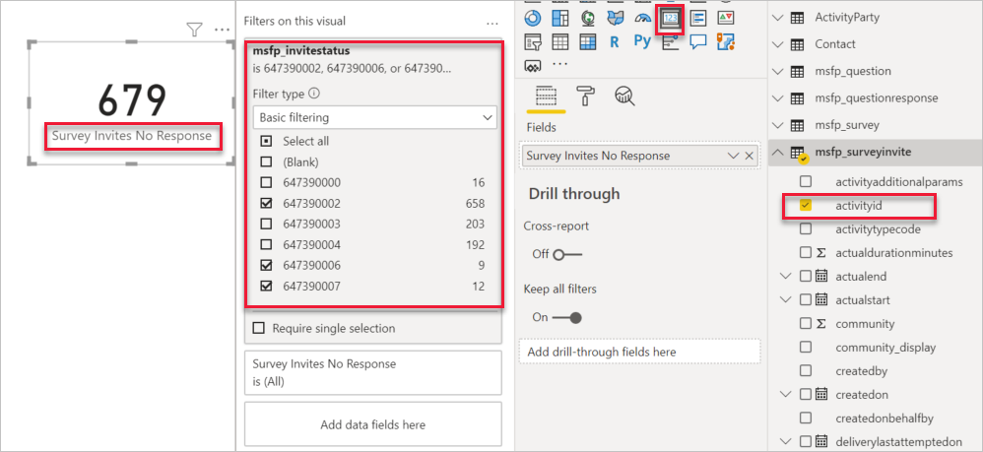Select the Key influencers visualization

[x=670, y=42]
